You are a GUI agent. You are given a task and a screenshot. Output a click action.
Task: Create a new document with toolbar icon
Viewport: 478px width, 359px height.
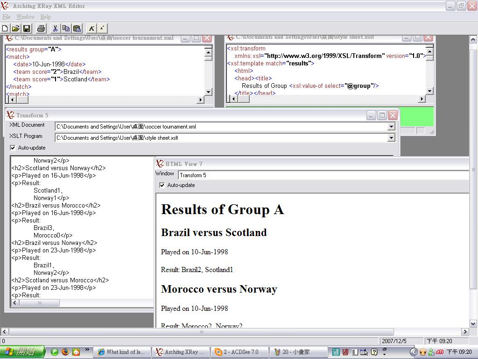5,29
